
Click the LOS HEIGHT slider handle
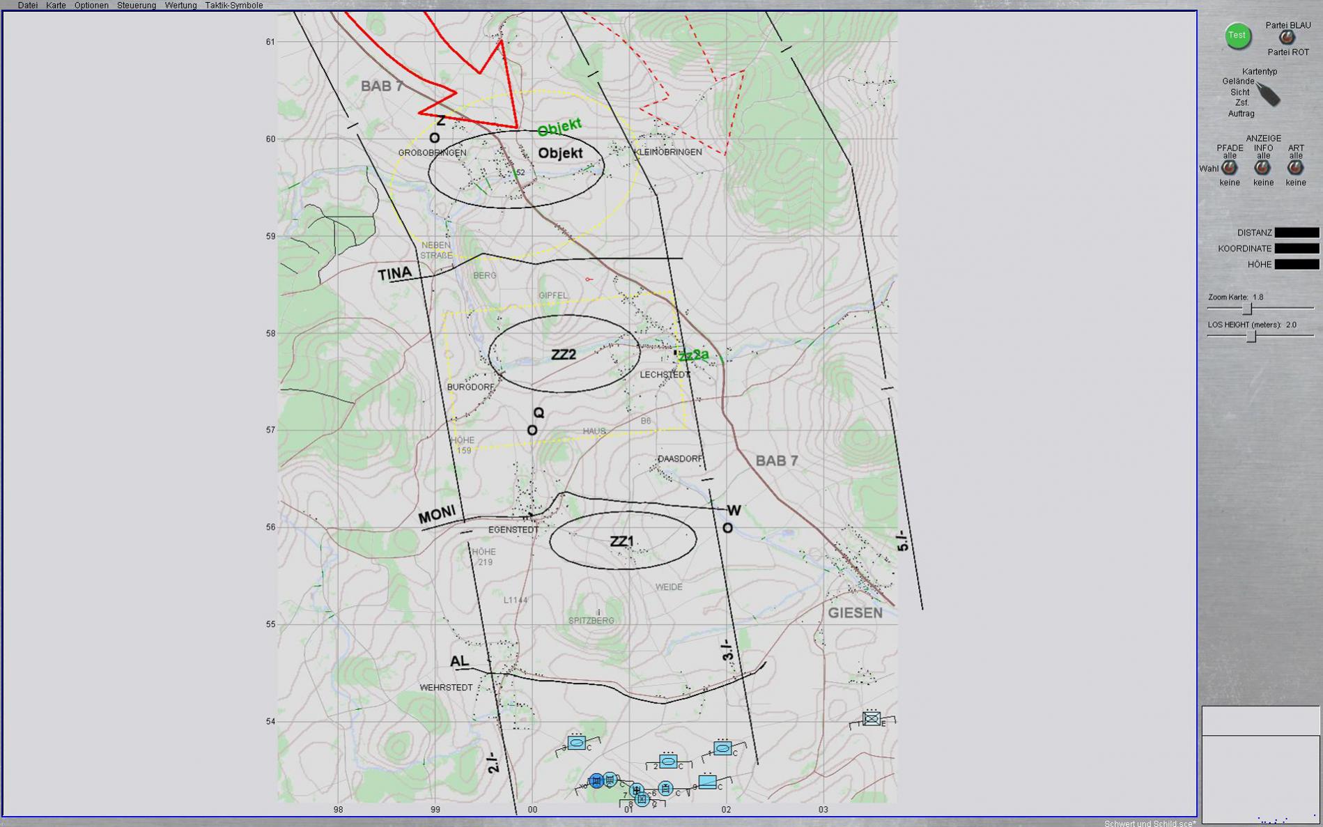(x=1251, y=337)
